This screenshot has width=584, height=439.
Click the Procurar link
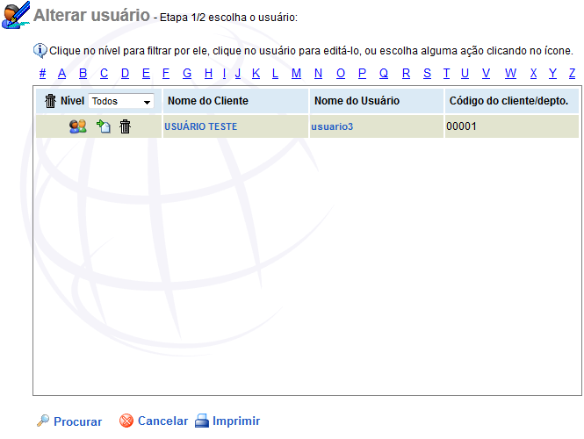tap(77, 421)
